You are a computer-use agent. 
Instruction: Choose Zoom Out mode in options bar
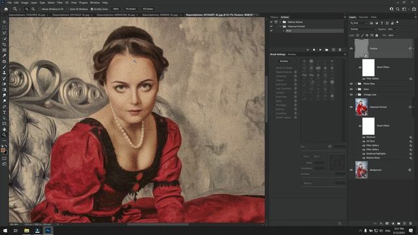click(33, 8)
